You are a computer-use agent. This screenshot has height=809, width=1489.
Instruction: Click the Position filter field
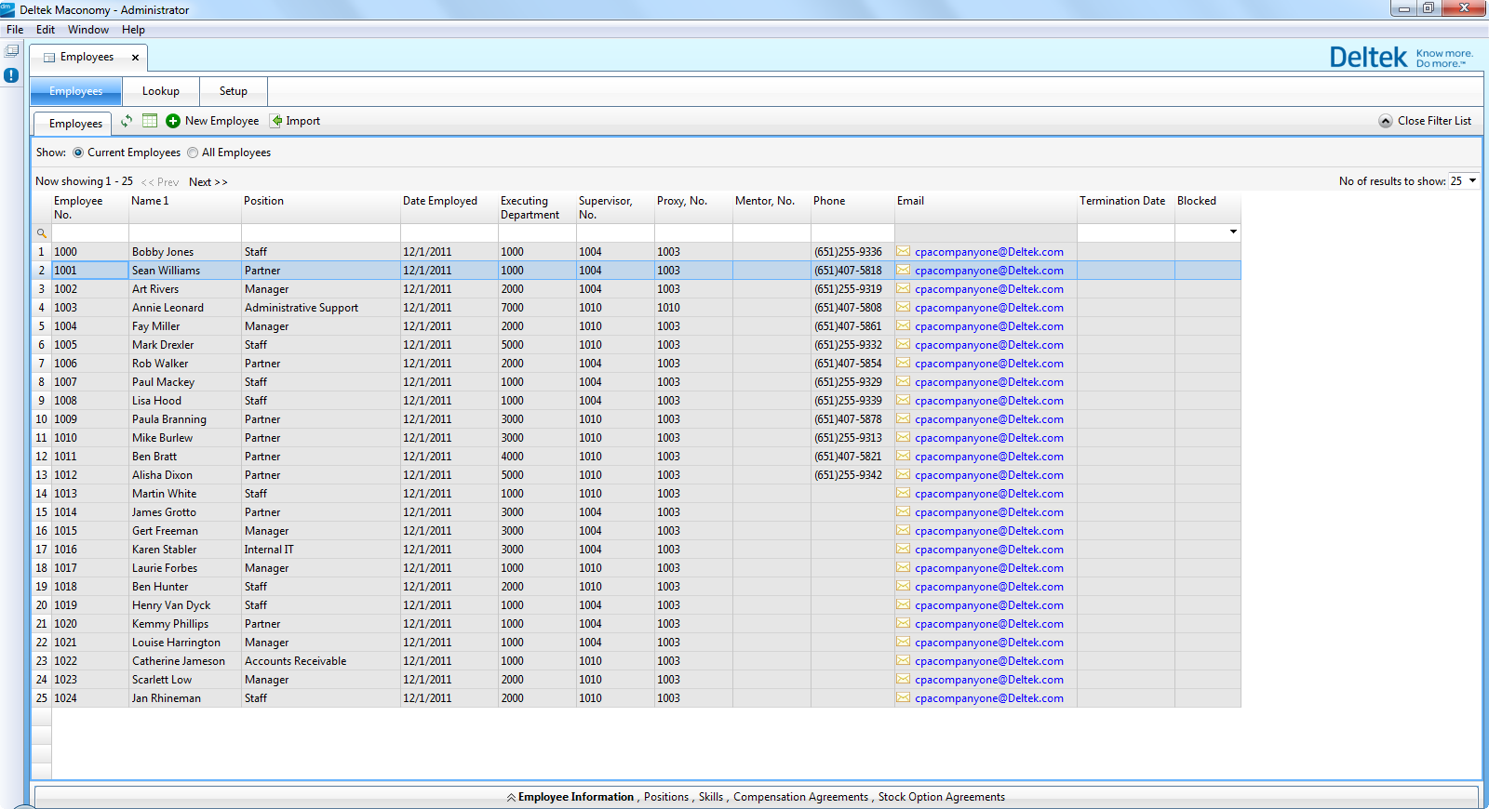click(321, 232)
